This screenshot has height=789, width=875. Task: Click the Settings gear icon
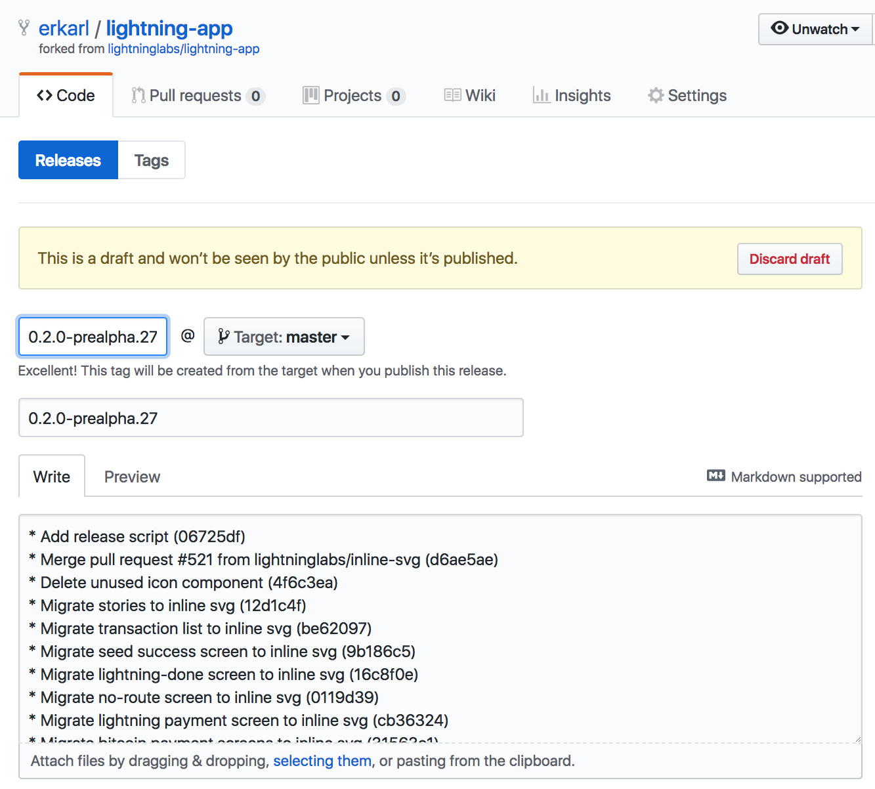click(x=655, y=96)
